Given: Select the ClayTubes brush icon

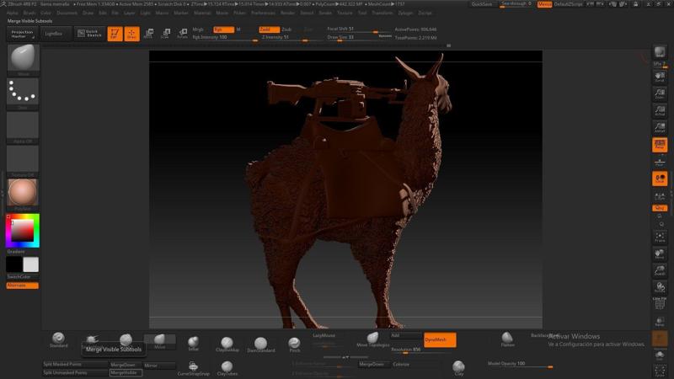Looking at the screenshot, I should point(227,368).
